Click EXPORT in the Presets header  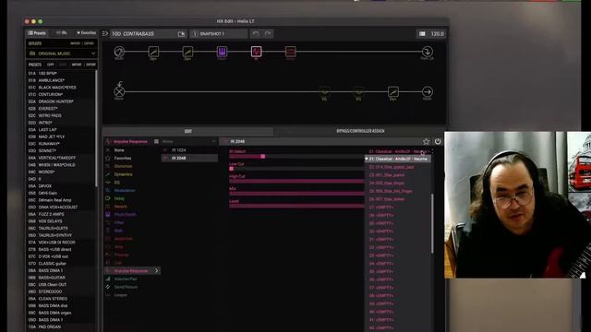tap(90, 65)
